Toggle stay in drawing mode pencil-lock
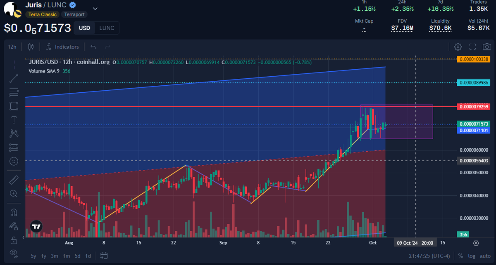496x265 pixels. coord(14,226)
